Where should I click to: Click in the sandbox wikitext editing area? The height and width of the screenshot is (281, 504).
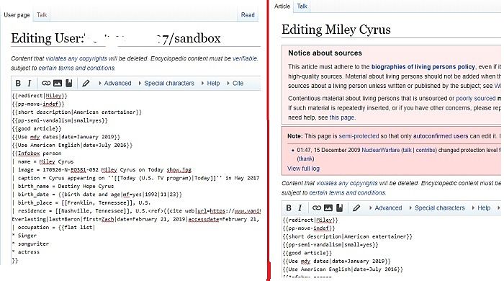click(135, 178)
